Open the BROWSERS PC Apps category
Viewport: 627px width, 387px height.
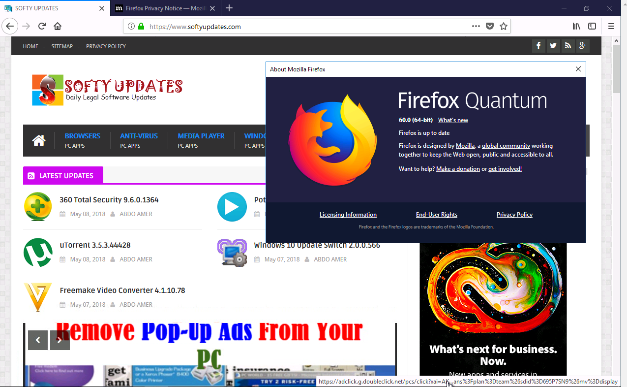click(82, 140)
